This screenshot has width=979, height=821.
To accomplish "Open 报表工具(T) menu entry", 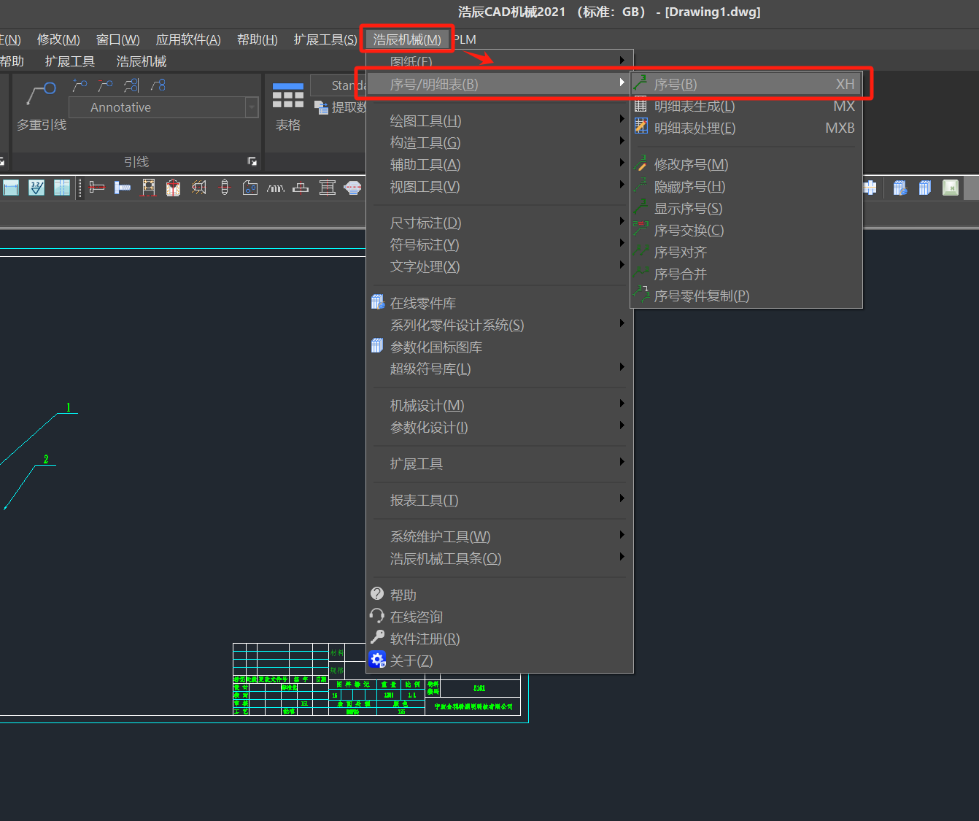I will pos(500,501).
